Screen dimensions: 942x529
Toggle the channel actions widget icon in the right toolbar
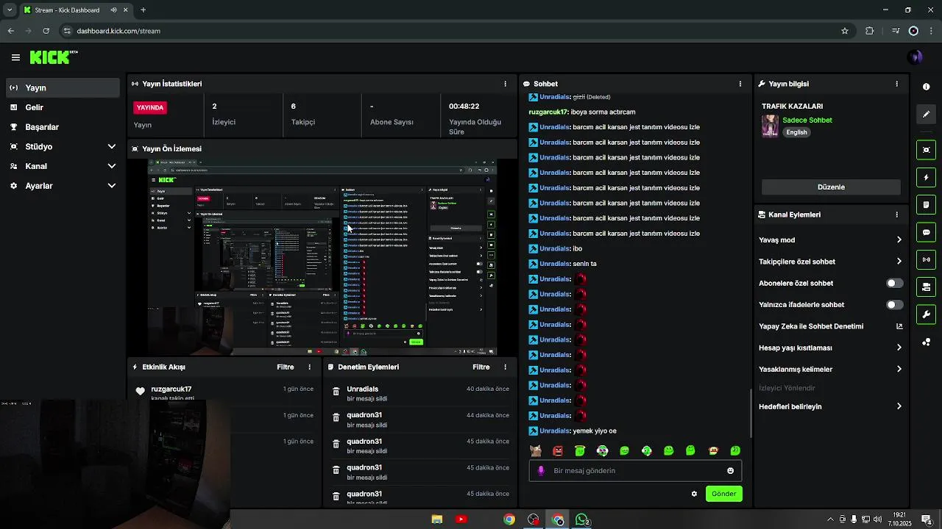[x=926, y=287]
